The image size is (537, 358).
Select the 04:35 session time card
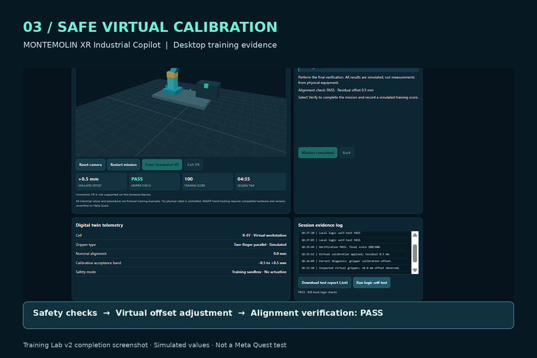point(261,181)
